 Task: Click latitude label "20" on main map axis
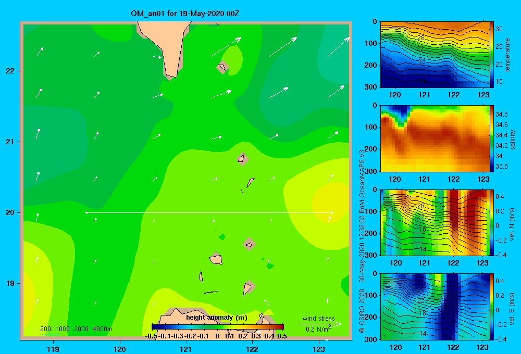click(10, 212)
